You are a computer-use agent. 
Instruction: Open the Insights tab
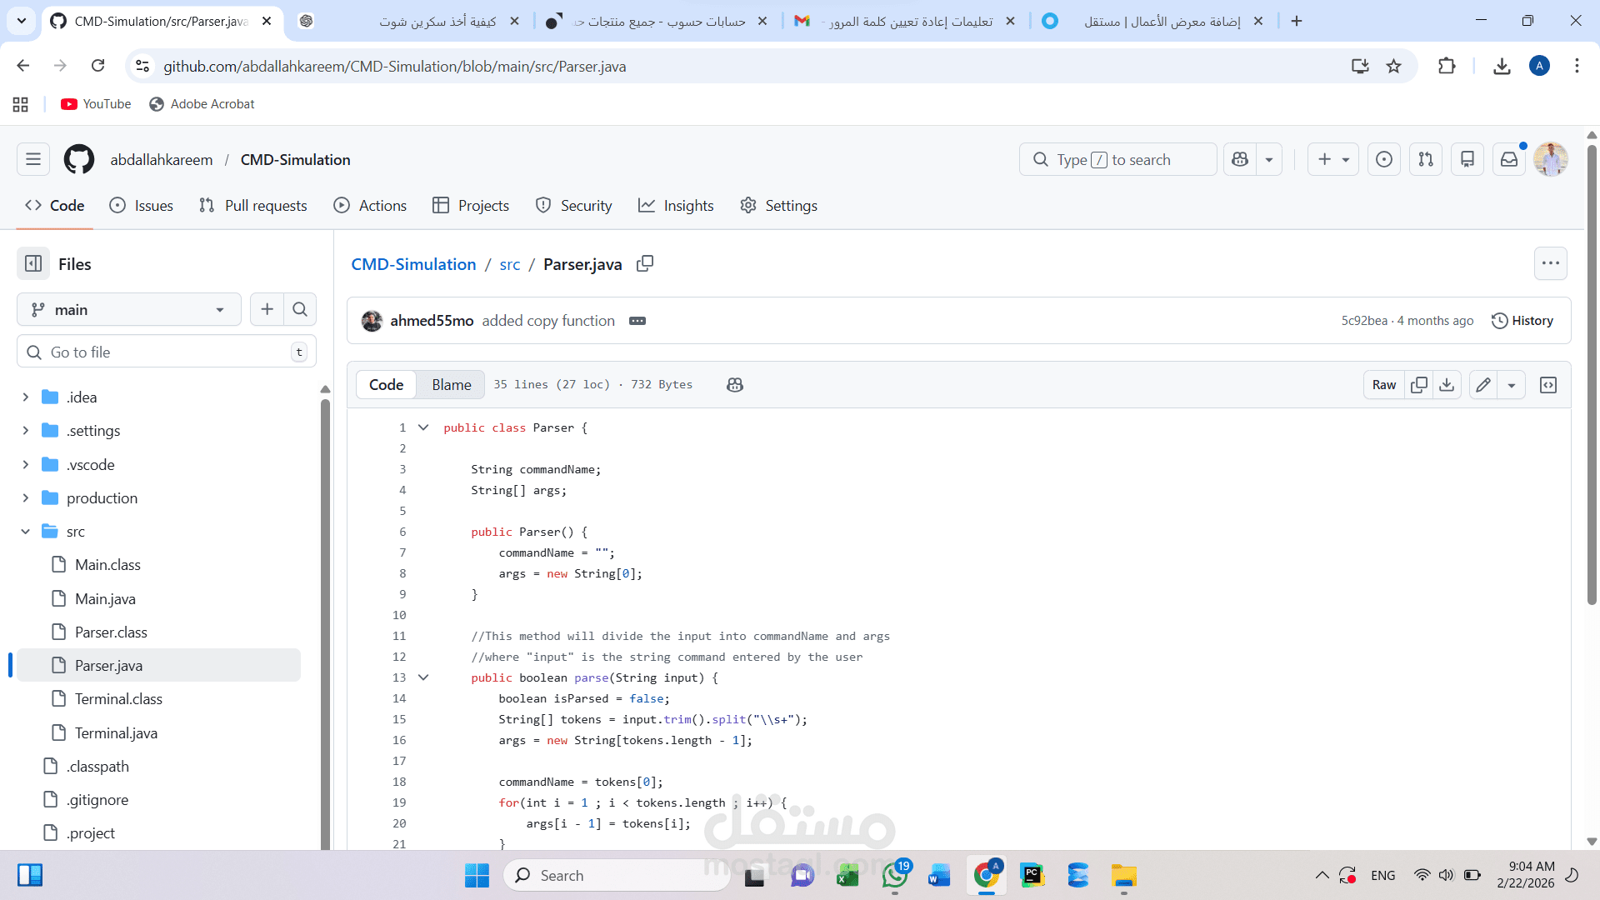(676, 206)
